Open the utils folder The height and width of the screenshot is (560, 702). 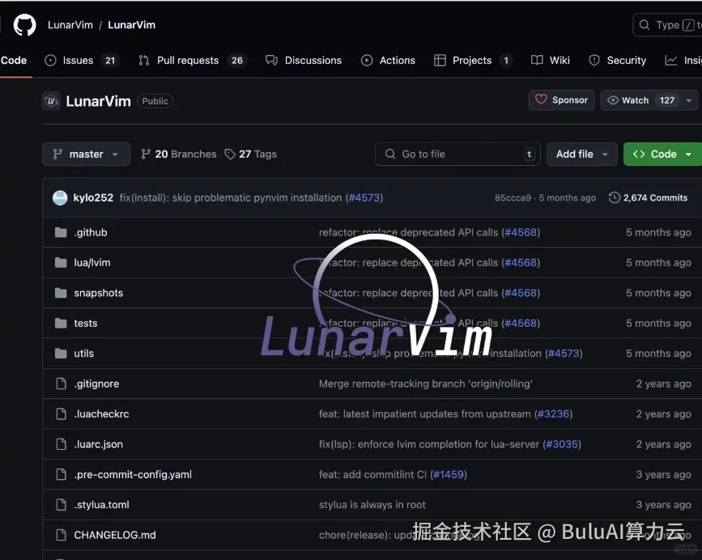pyautogui.click(x=83, y=354)
